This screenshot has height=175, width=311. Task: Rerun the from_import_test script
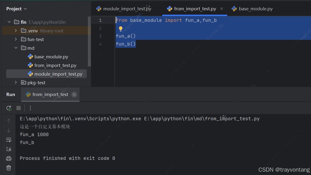coord(9,108)
